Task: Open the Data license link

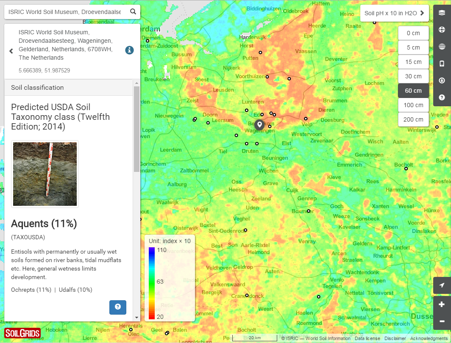Action: [367, 338]
